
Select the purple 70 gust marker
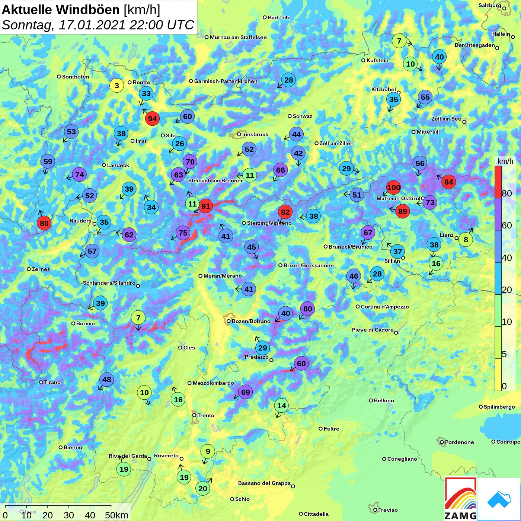(x=190, y=162)
